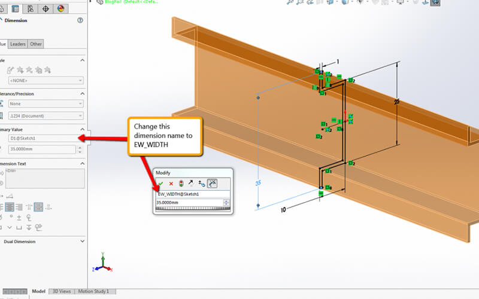Insert depth symbol in dimension text
This screenshot has height=299, width=479.
[x=29, y=227]
